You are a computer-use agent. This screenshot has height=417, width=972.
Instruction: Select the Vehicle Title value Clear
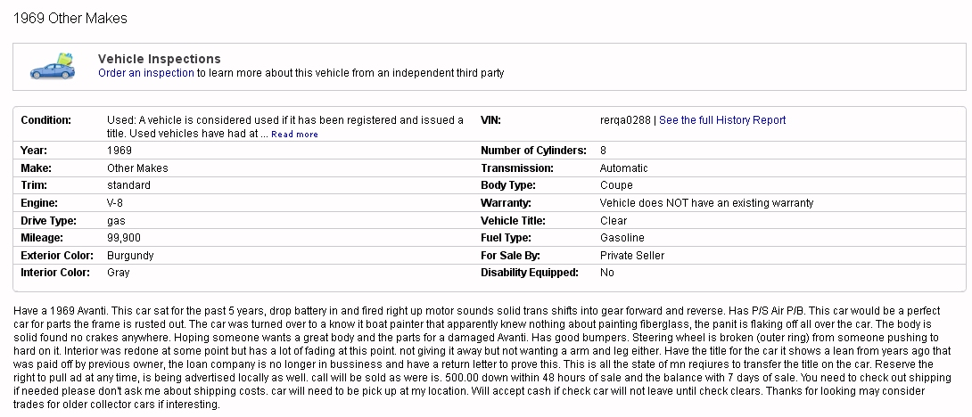coord(614,221)
